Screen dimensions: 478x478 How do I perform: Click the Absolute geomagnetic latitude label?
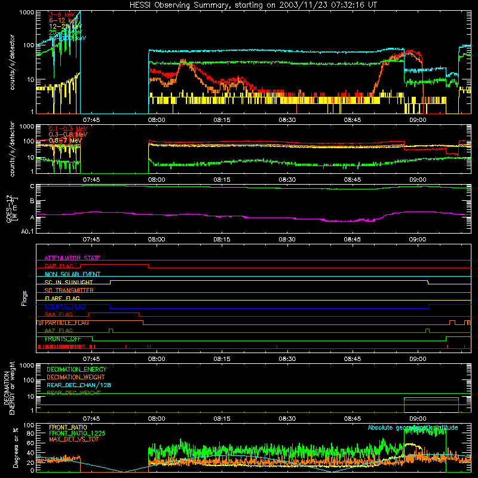click(x=413, y=427)
